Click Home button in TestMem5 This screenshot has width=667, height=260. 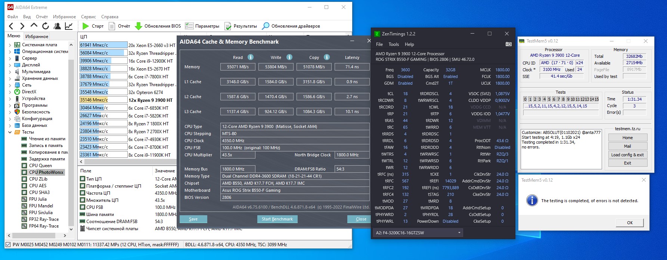[x=627, y=138]
